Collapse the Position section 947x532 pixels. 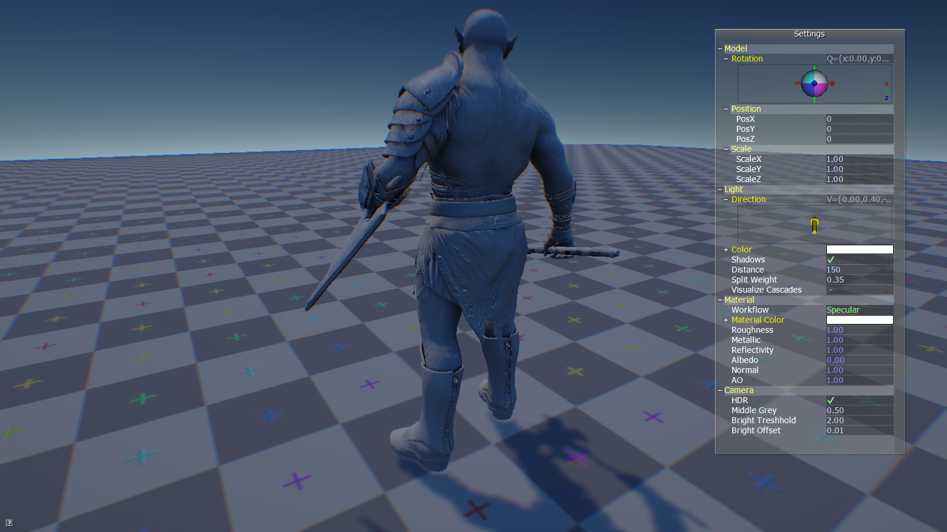click(x=726, y=109)
